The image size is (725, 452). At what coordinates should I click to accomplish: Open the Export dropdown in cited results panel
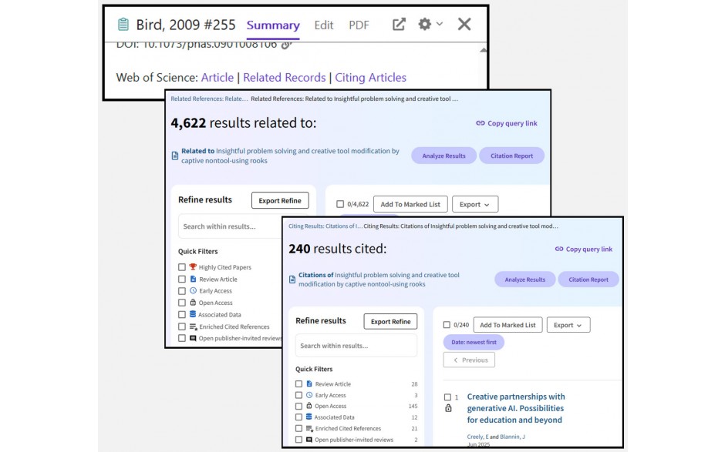coord(568,324)
